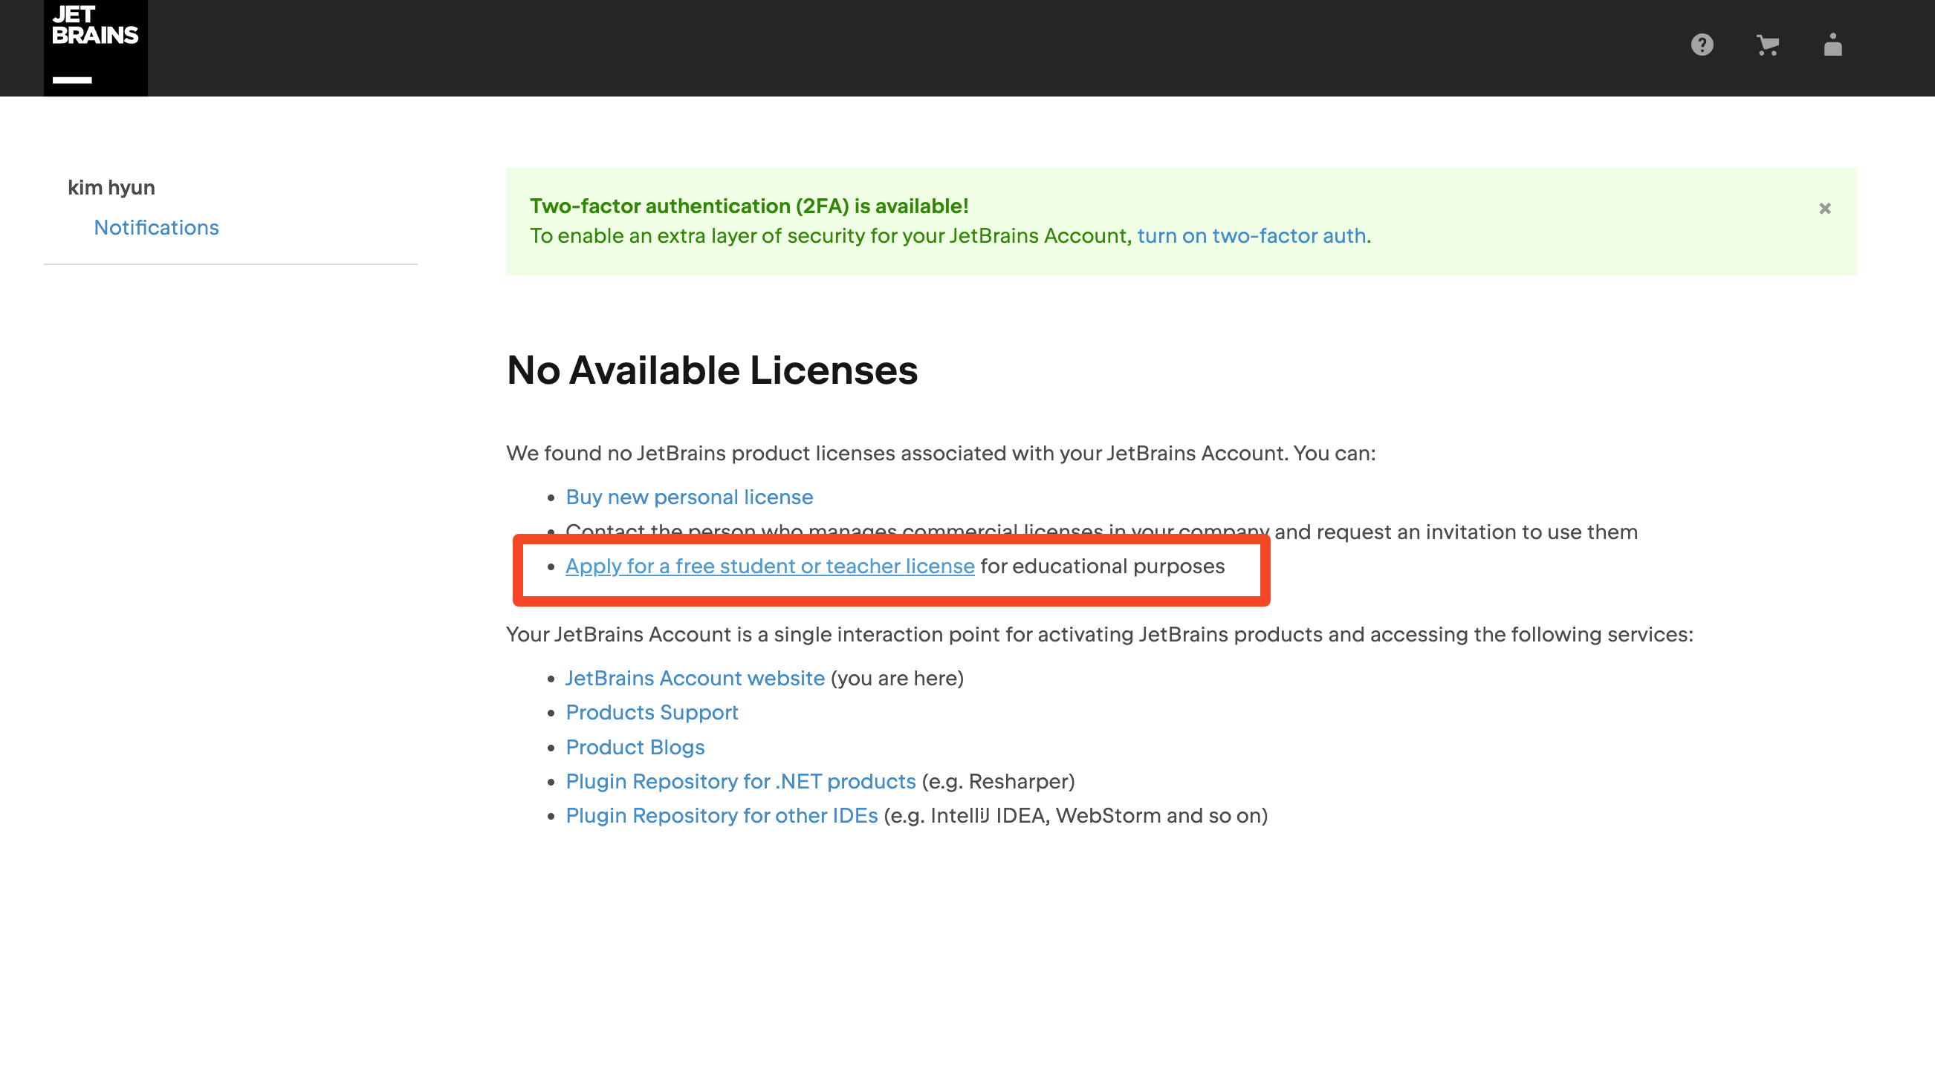Open Plugin Repository for .NET products
This screenshot has width=1935, height=1084.
[740, 782]
